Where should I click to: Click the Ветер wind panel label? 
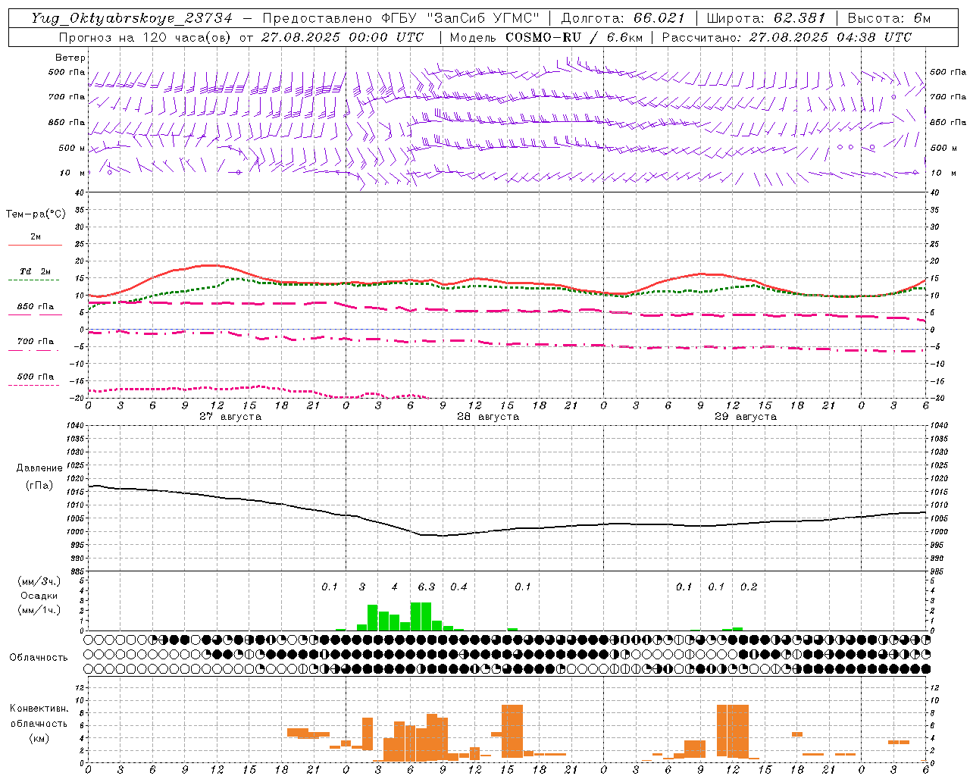click(x=70, y=58)
